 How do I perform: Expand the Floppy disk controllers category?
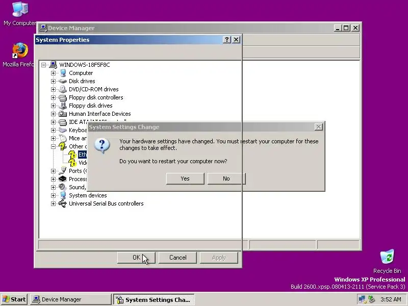[x=53, y=97]
